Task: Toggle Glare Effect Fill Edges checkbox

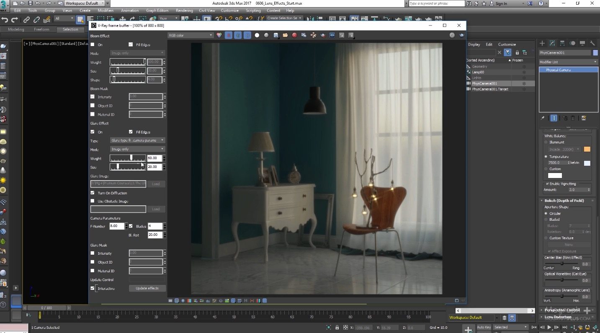Action: [131, 132]
